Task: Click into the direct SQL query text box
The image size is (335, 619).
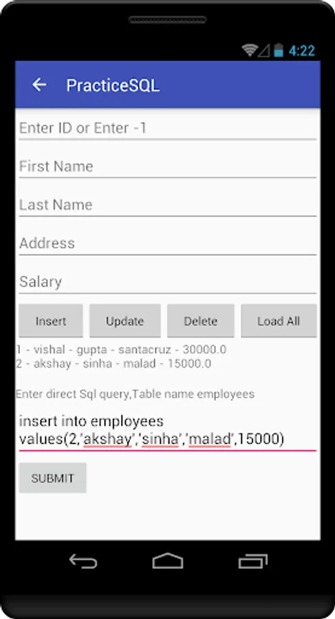Action: [x=168, y=431]
